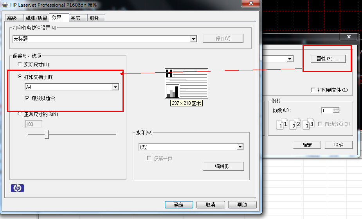
Task: Toggle the 缩放以适合 checkbox
Action: pyautogui.click(x=27, y=98)
